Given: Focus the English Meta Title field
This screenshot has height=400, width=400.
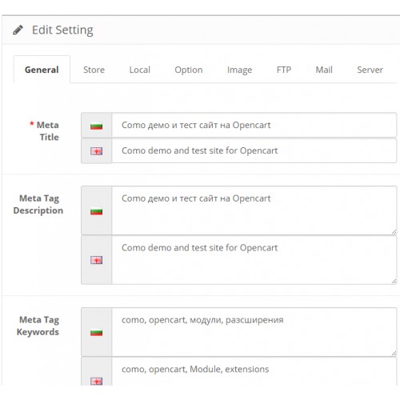Looking at the screenshot, I should [254, 150].
